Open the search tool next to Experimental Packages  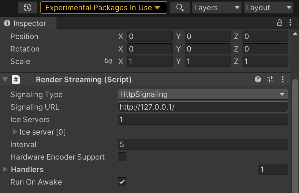tap(180, 7)
